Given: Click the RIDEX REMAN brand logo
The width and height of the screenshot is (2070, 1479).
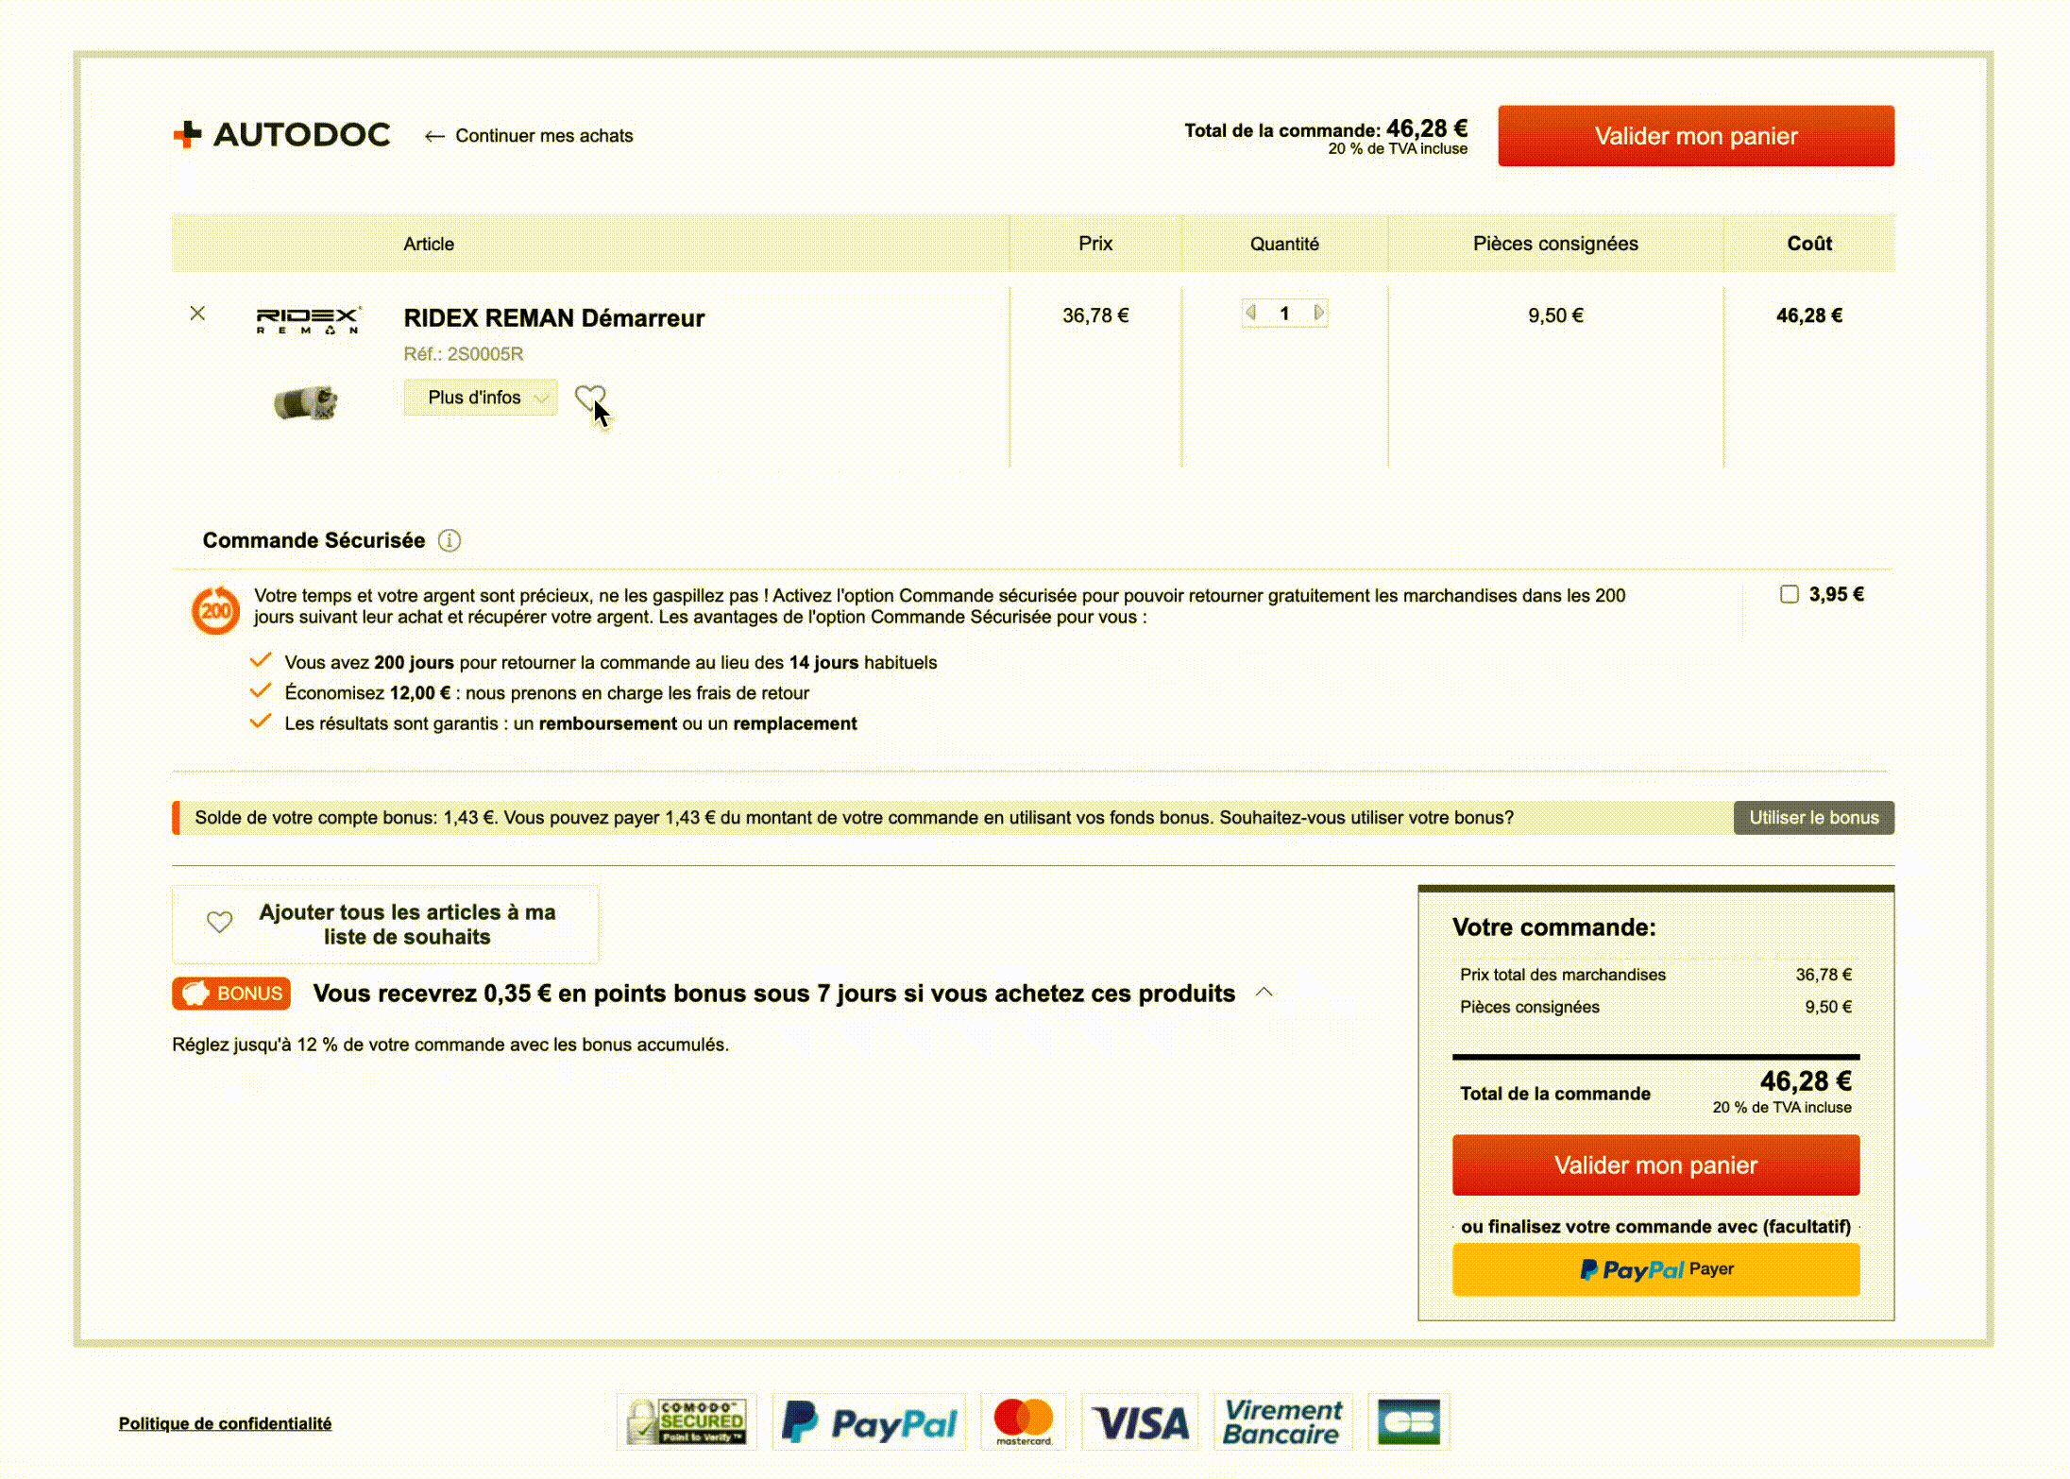Looking at the screenshot, I should click(308, 319).
